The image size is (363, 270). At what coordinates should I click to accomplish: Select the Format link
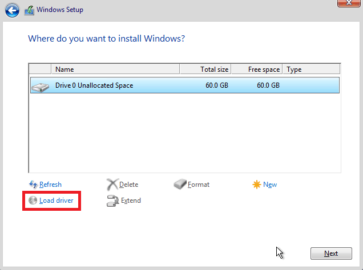click(x=199, y=185)
